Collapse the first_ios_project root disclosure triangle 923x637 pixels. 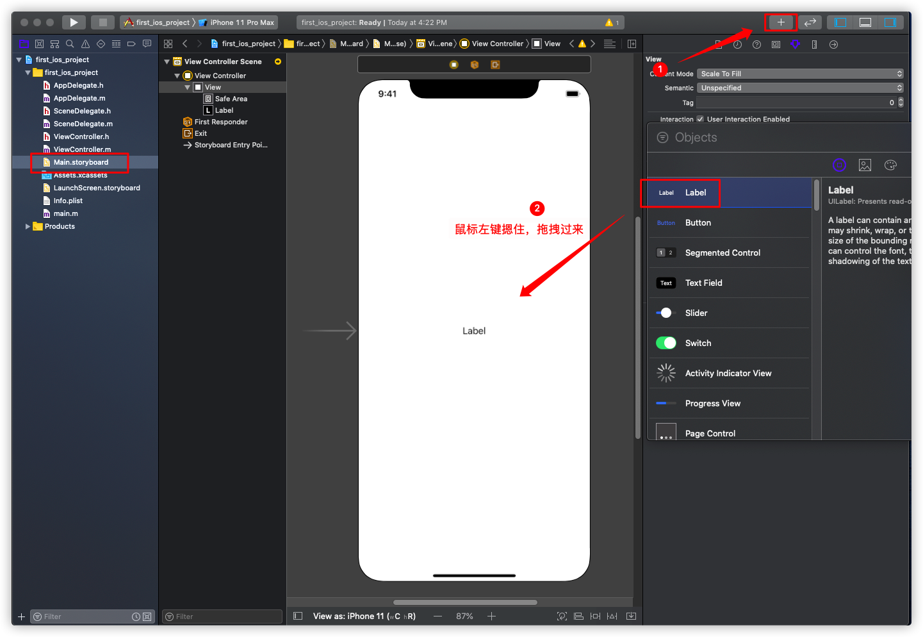click(19, 60)
